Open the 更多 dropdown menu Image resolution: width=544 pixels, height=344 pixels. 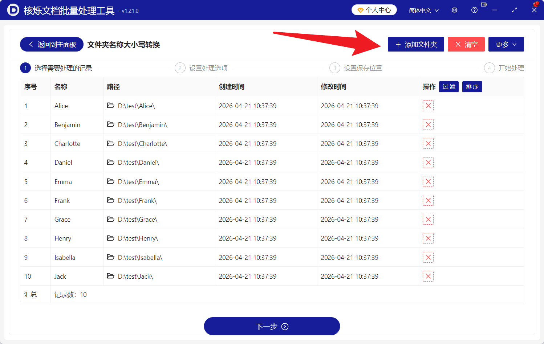(x=506, y=44)
